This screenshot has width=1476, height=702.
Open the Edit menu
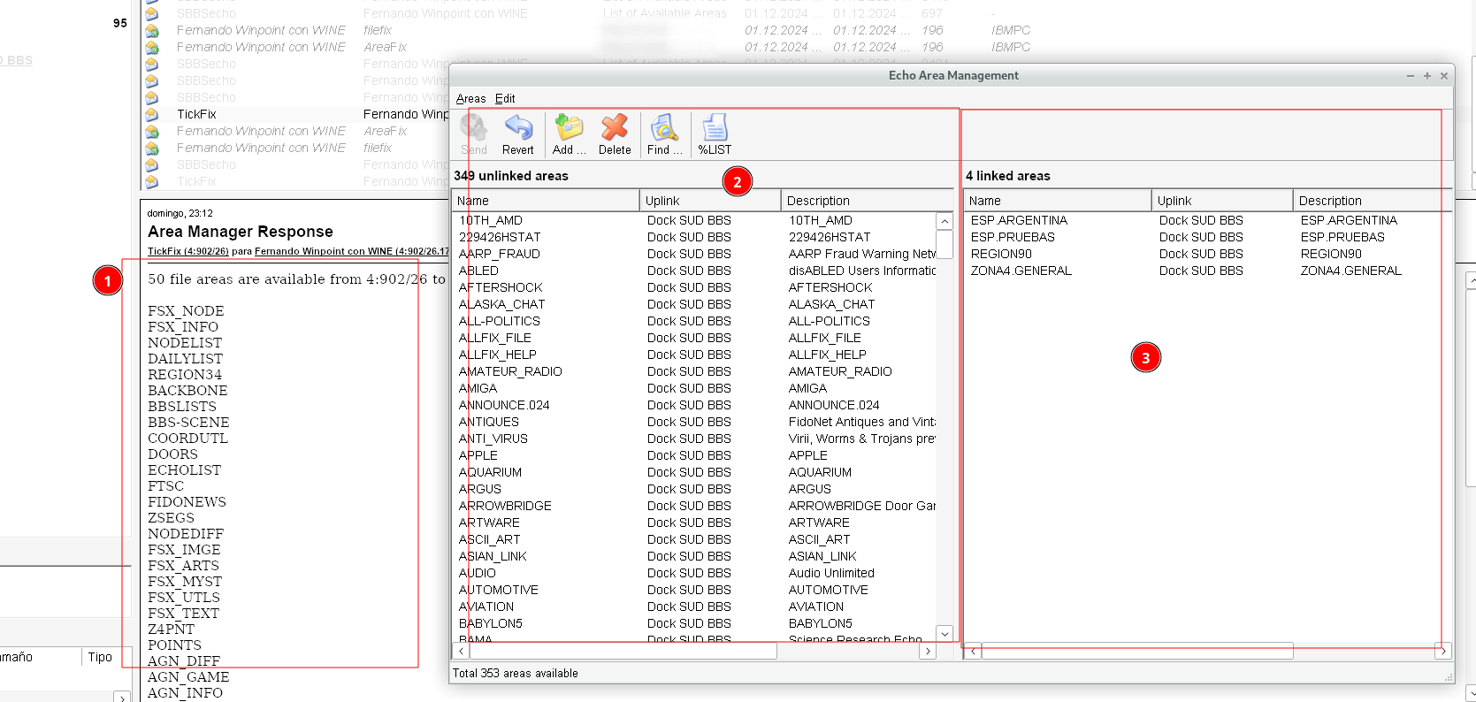(x=505, y=99)
